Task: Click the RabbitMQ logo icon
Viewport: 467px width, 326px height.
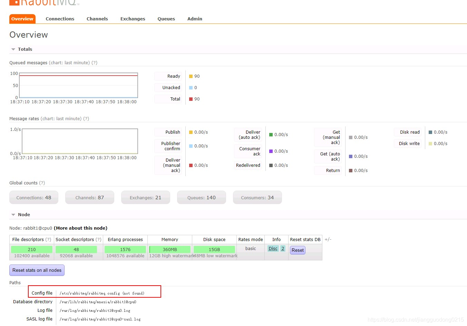Action: tap(14, 3)
